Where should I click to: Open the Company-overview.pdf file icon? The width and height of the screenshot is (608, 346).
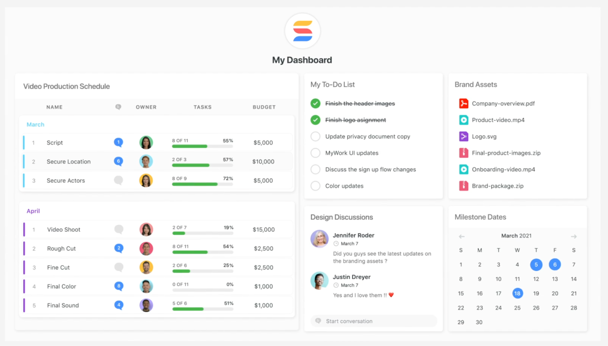[463, 103]
